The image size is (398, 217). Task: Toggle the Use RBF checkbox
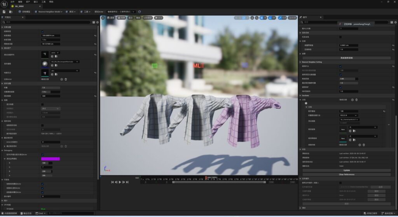tap(341, 87)
